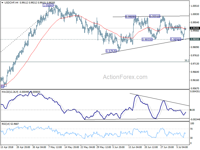
Task: Open the USDCHF,H4 chart dropdown arrow
Action: pos(2,2)
